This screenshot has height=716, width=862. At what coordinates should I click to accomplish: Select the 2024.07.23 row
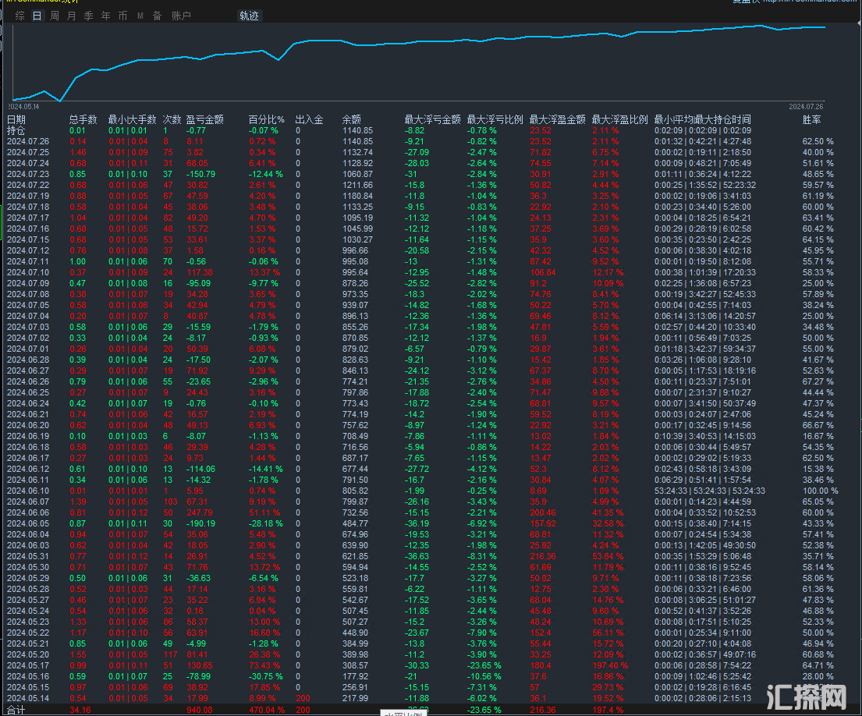28,174
